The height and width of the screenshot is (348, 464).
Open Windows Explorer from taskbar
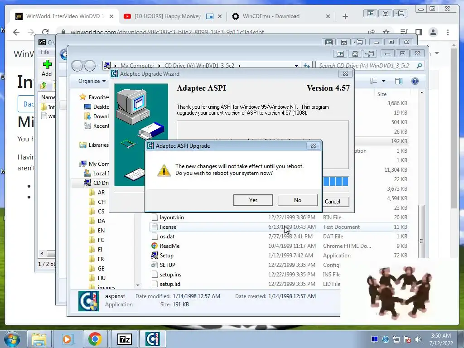pyautogui.click(x=39, y=339)
